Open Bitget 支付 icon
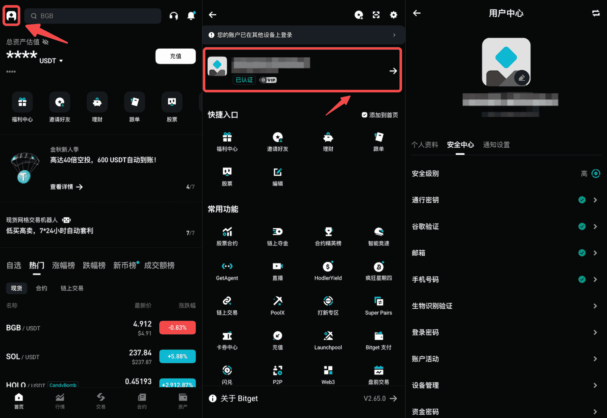The height and width of the screenshot is (418, 607). (379, 336)
